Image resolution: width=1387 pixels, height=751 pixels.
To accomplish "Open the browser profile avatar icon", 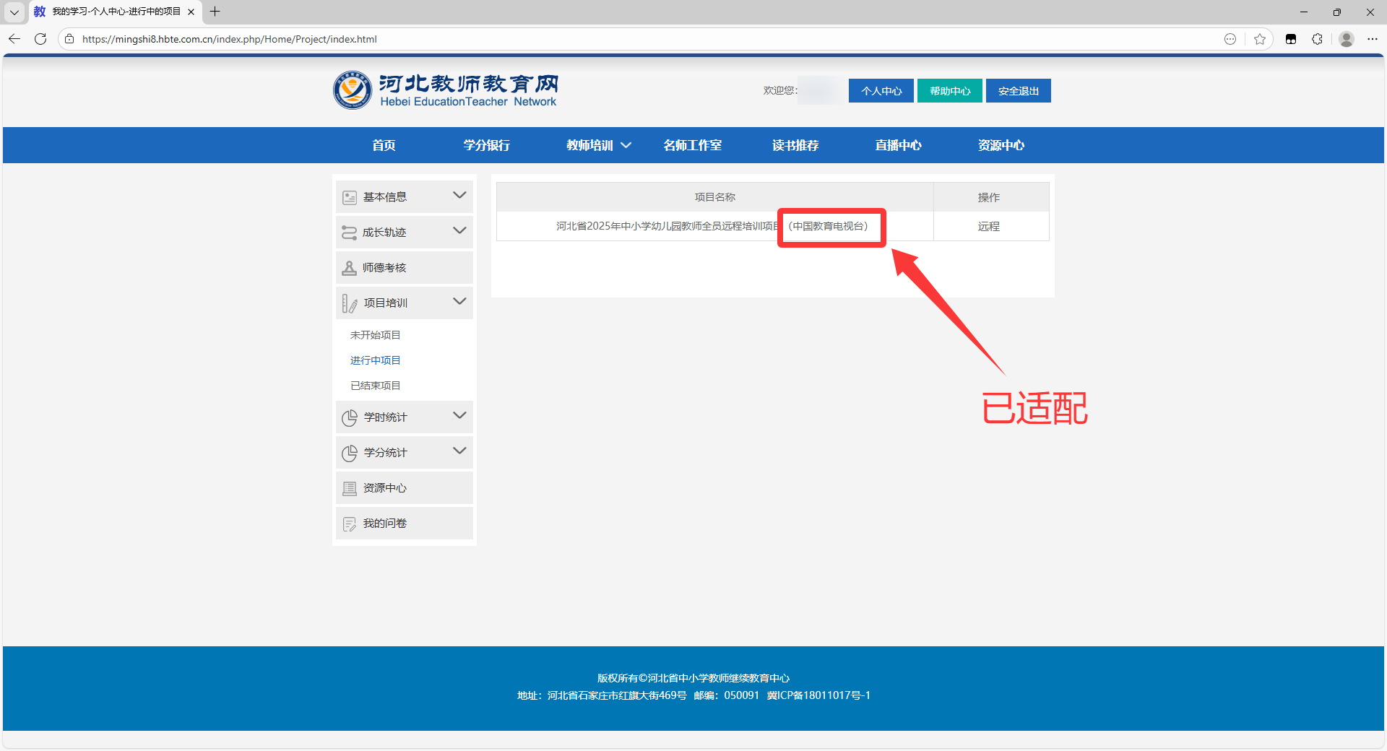I will coord(1346,39).
